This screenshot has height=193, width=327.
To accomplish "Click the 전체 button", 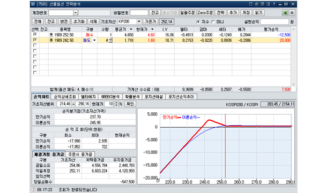I will point(38,21).
